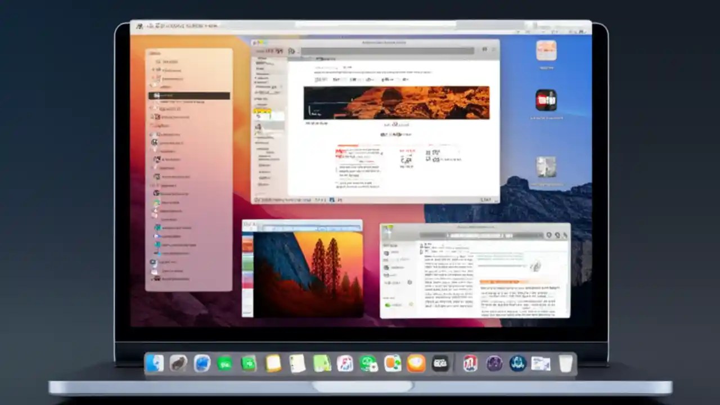Toggle the highlighted dark row in the pink sidebar
Viewport: 720px width, 405px height.
point(188,96)
